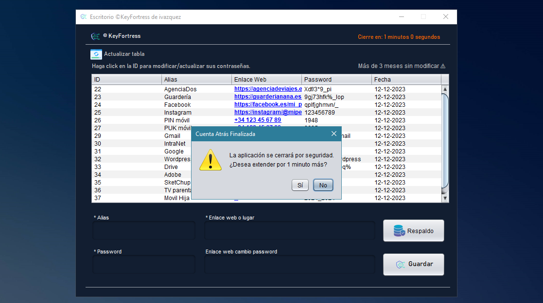Focus the Password input field

[144, 265]
